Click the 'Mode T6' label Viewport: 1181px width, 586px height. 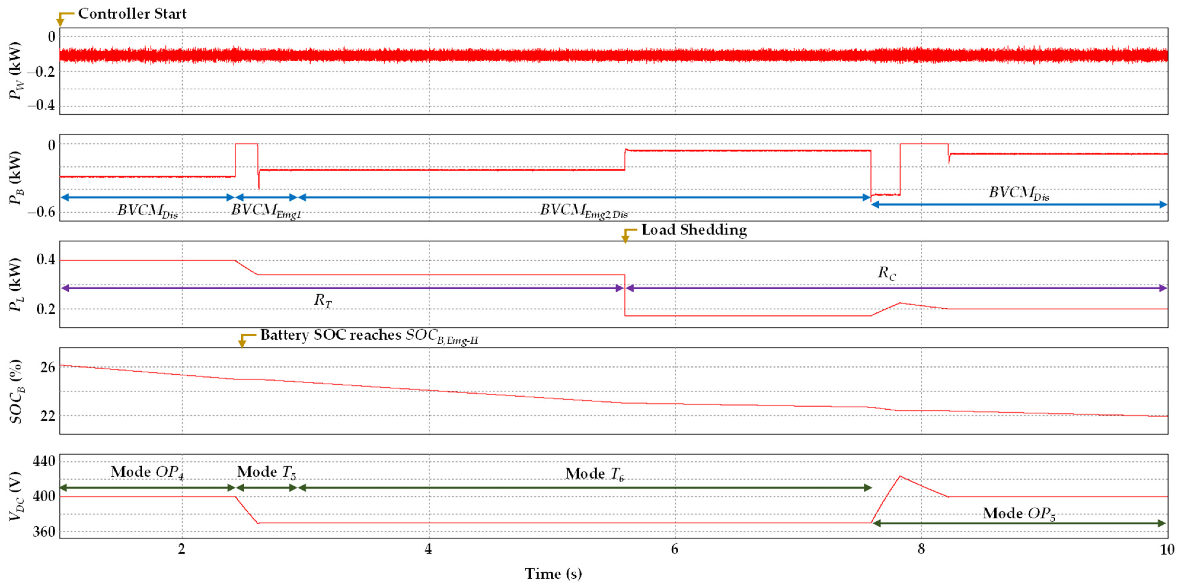point(595,474)
